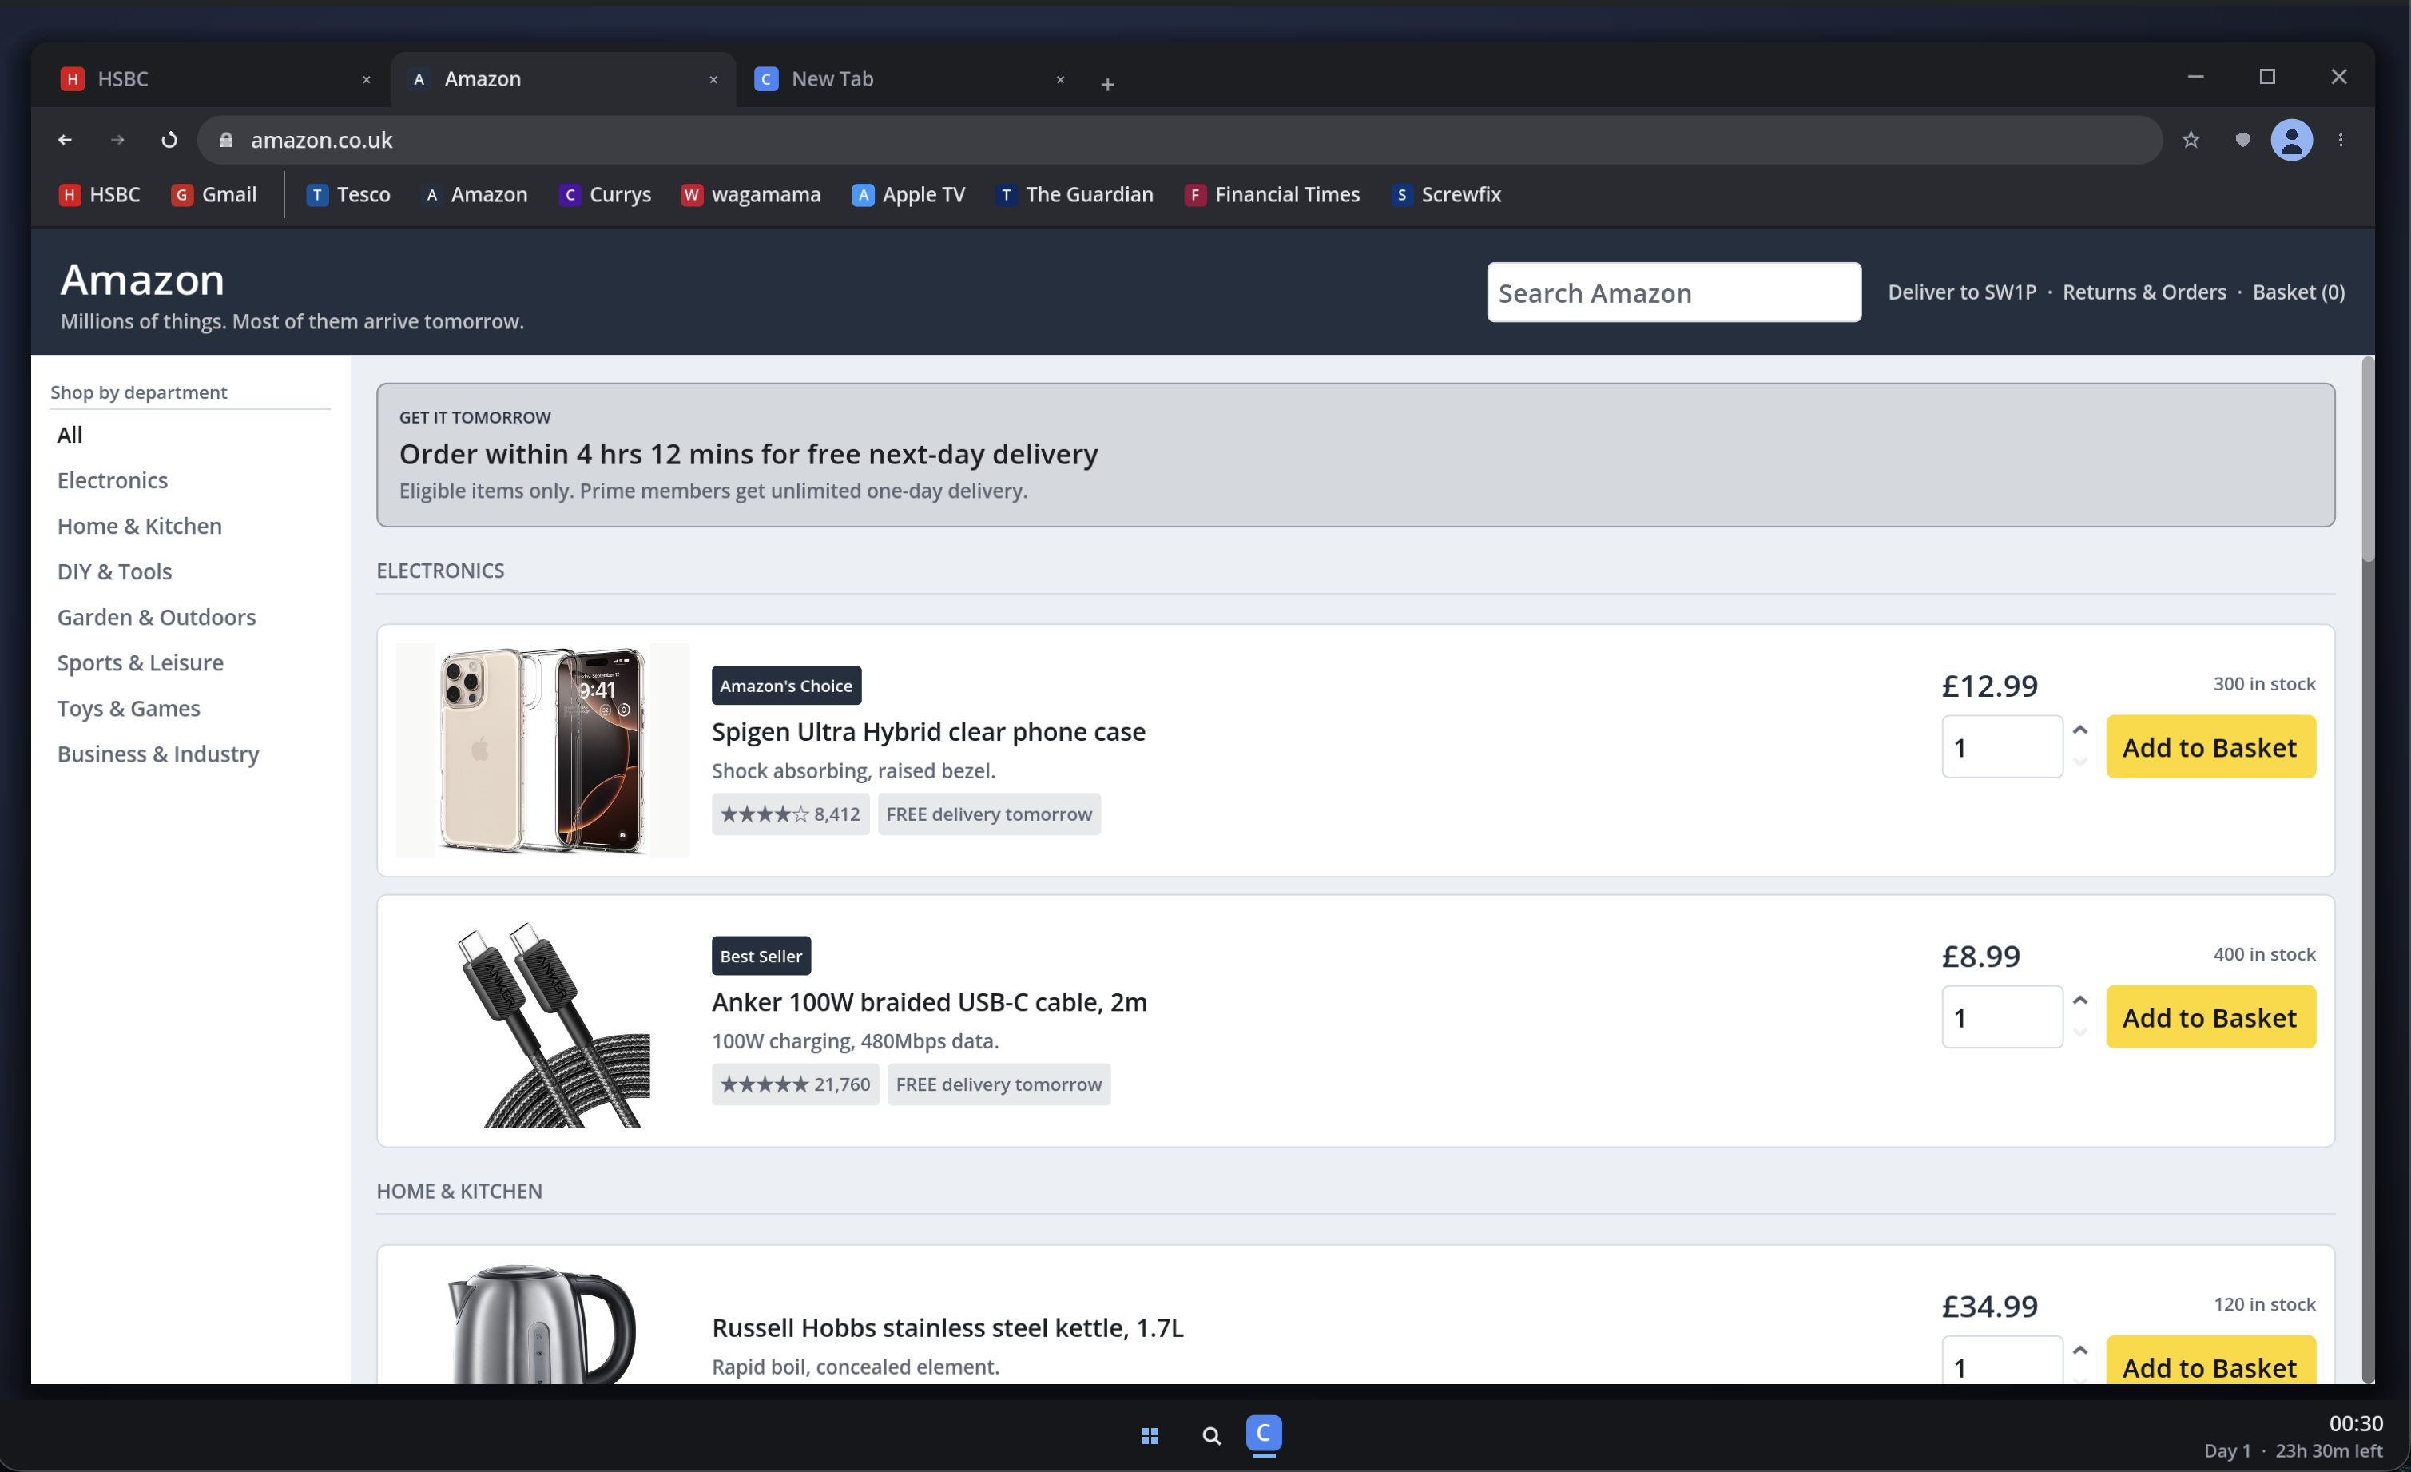
Task: Switch to the HSBC tab
Action: coord(215,79)
